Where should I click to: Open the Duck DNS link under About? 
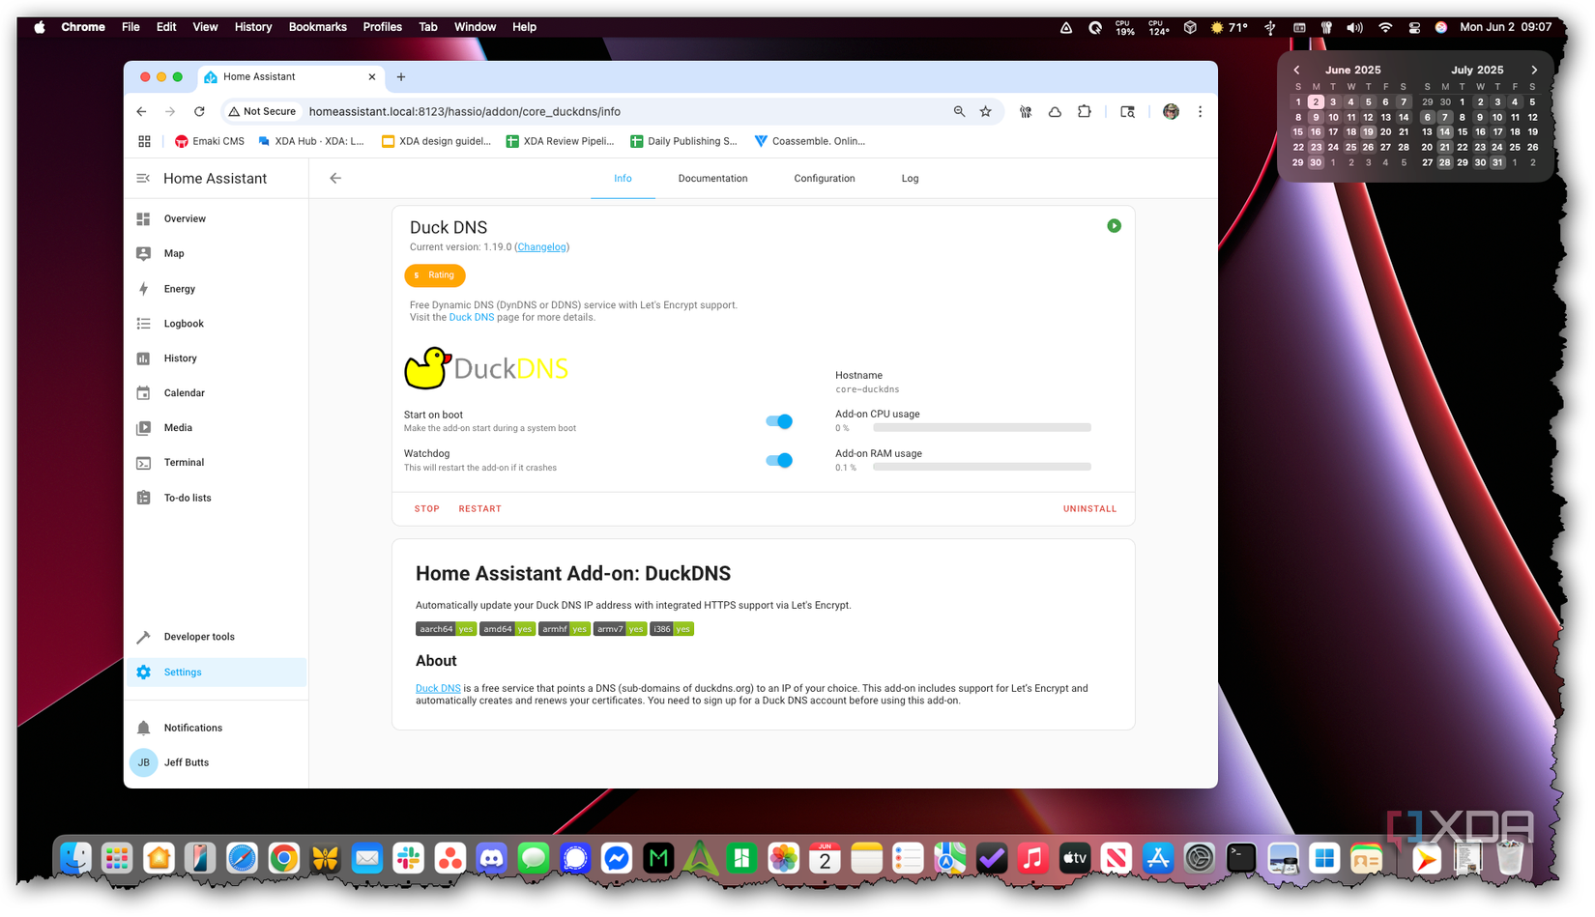[438, 689]
